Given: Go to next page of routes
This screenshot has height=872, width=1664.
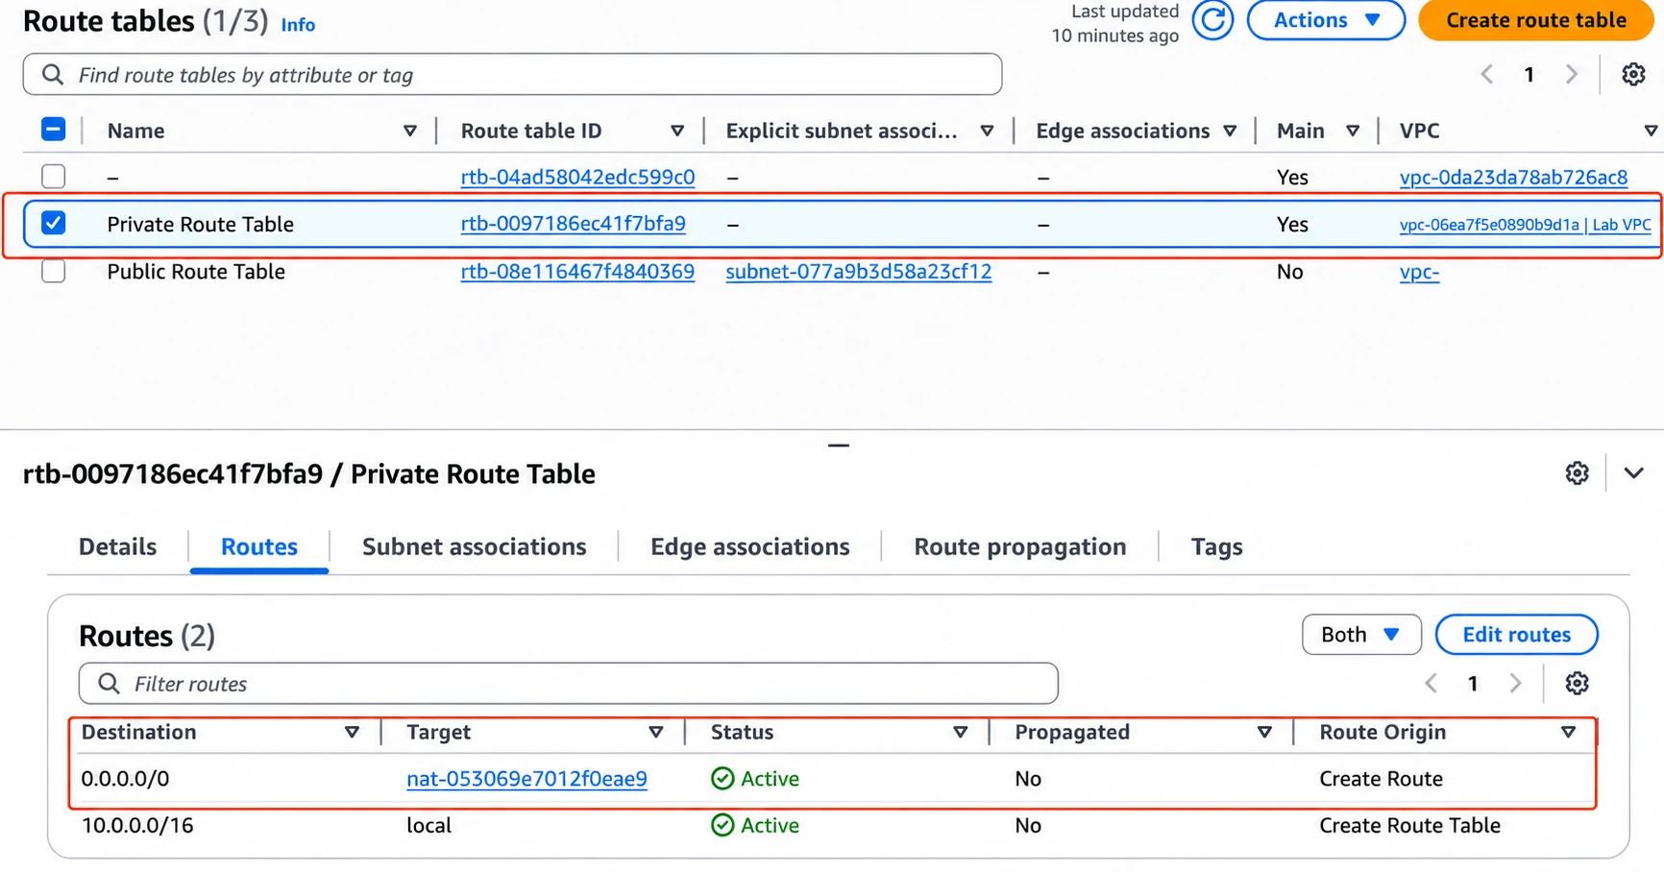Looking at the screenshot, I should click(x=1516, y=683).
